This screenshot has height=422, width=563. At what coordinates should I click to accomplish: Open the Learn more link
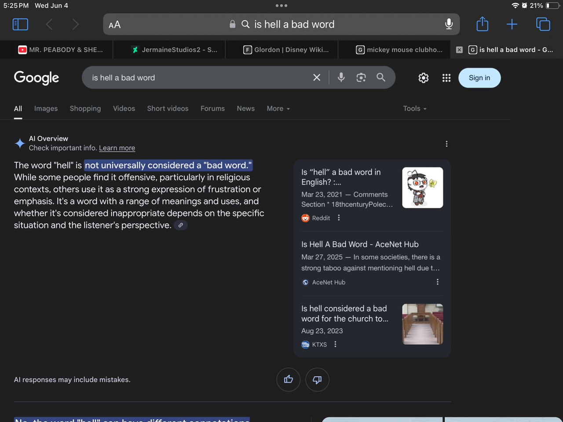117,148
